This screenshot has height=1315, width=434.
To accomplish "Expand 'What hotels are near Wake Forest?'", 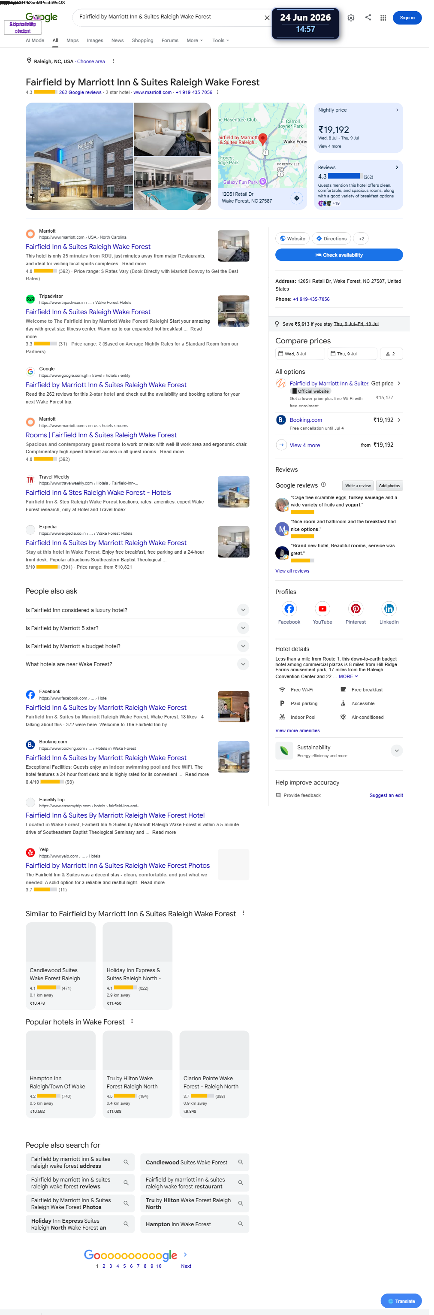I will tap(243, 664).
